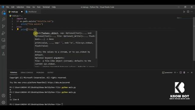Open the Terminal menu
This screenshot has height=110, width=195.
[x=46, y=7]
